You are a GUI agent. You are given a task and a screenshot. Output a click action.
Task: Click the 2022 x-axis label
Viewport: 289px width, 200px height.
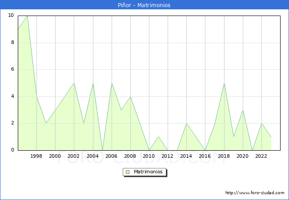pos(261,156)
